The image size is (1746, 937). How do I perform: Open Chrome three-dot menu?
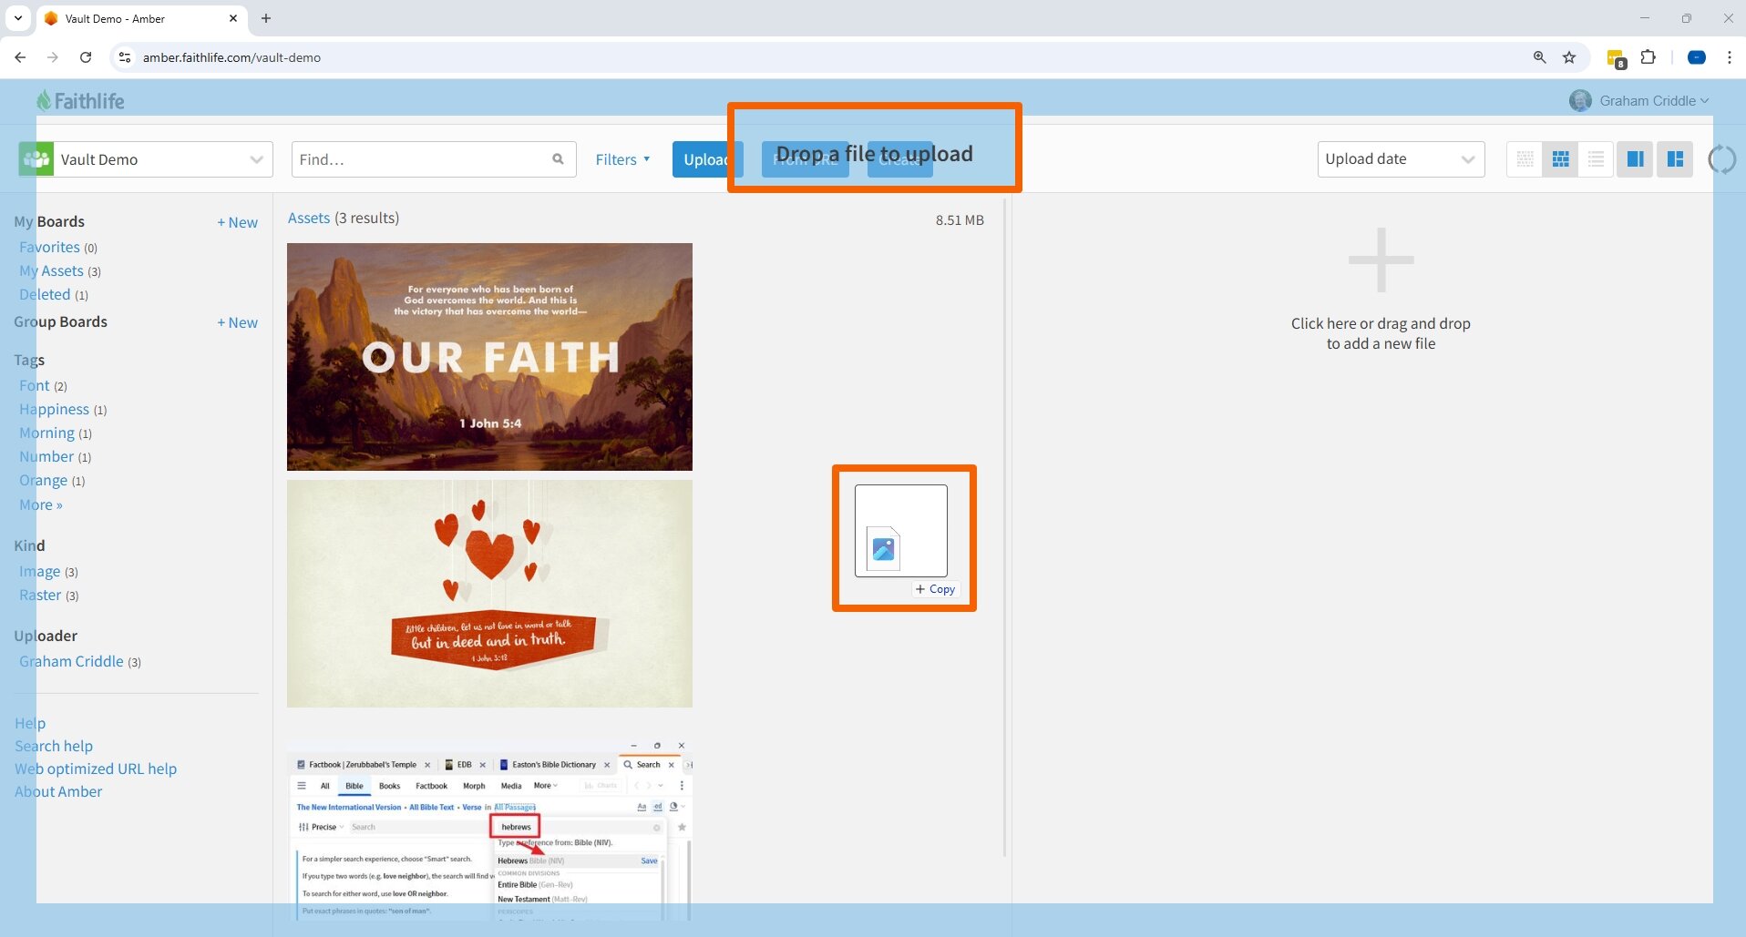pos(1729,57)
